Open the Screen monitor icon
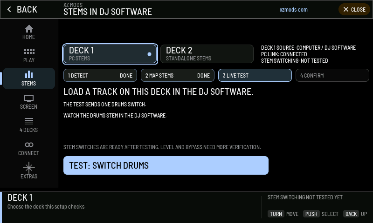The width and height of the screenshot is (373, 223). pyautogui.click(x=29, y=98)
